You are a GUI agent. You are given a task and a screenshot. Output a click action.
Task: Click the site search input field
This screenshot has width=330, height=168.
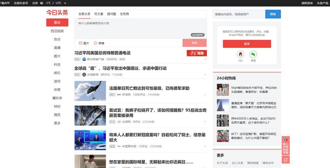(x=239, y=14)
